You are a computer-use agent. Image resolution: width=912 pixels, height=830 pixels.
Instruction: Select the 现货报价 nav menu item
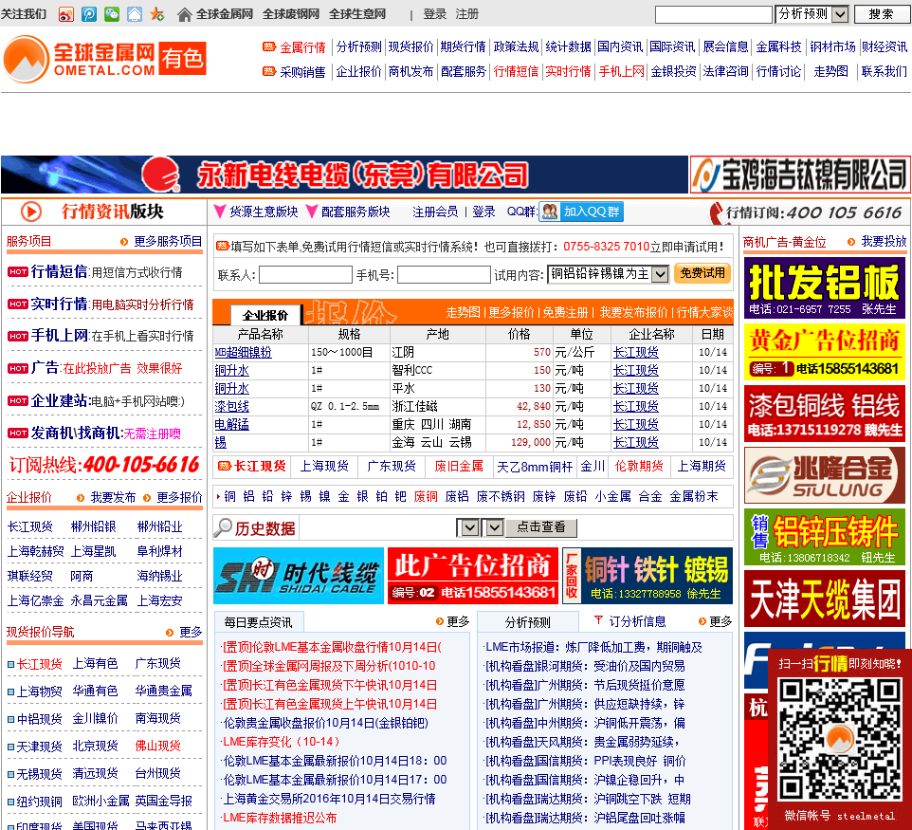(x=410, y=46)
